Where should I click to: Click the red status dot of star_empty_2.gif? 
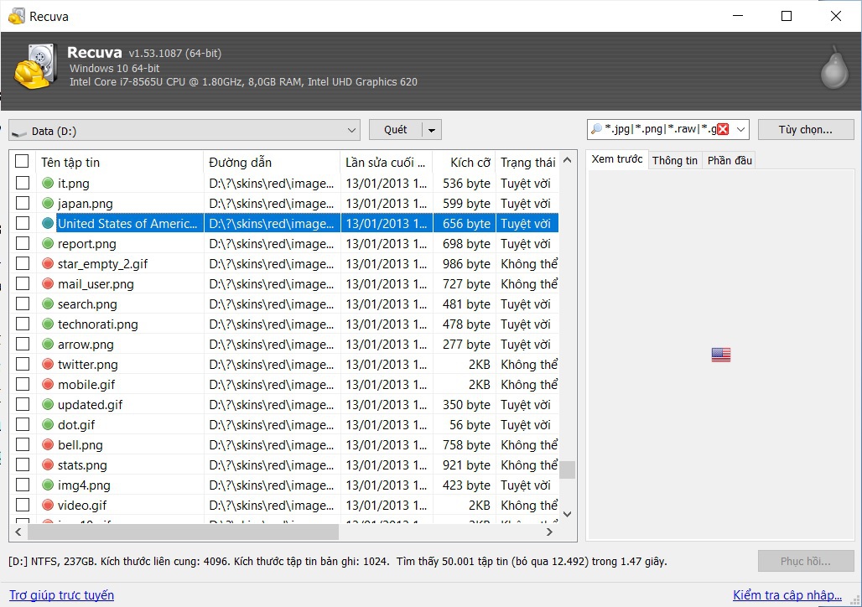48,264
